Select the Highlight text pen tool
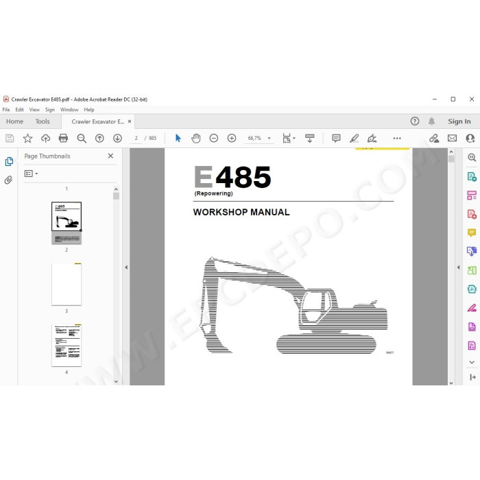480x480 pixels. (x=355, y=139)
